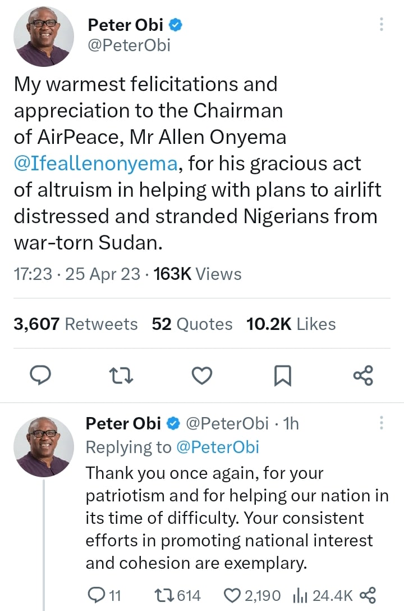Open the 3,607 Retweets list

pos(76,324)
